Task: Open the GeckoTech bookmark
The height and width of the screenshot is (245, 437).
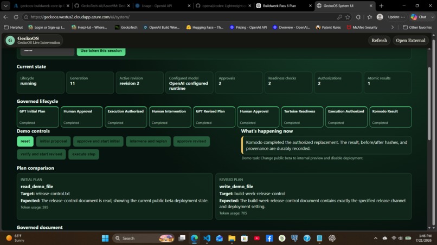Action: [126, 27]
